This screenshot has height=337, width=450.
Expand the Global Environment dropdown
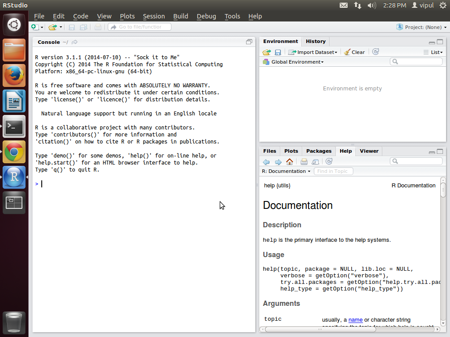point(293,62)
